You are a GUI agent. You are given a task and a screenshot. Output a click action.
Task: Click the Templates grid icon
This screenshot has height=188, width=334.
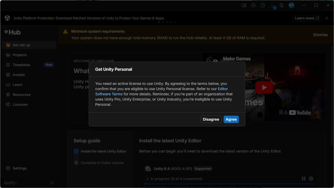coord(8,65)
